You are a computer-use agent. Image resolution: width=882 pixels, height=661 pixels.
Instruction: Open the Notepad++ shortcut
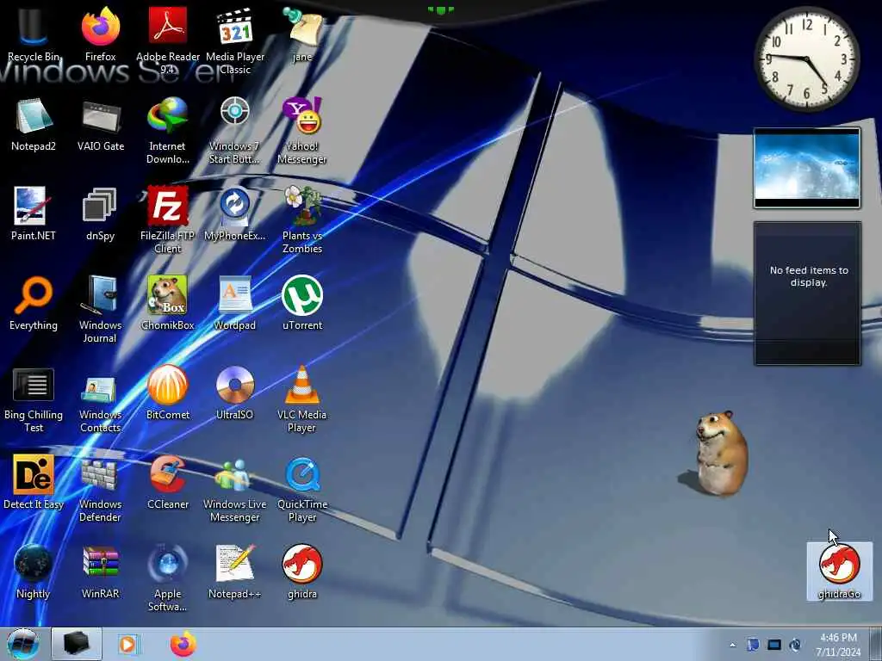point(235,571)
